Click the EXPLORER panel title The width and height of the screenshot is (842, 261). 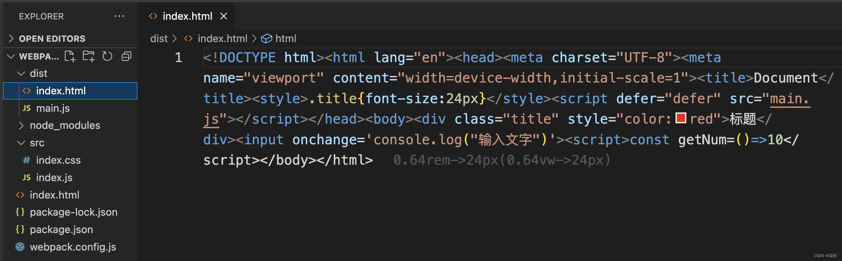click(41, 16)
